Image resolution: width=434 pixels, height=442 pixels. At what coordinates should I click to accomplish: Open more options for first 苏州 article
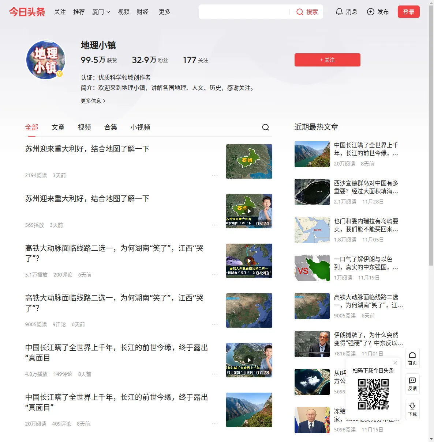pos(215,175)
